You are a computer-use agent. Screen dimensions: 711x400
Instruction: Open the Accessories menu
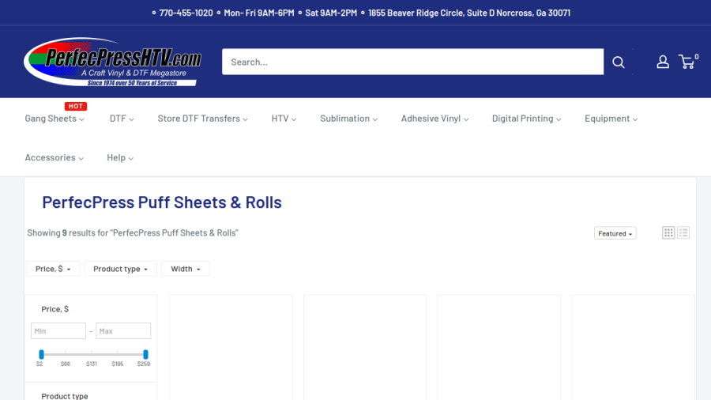pyautogui.click(x=55, y=157)
